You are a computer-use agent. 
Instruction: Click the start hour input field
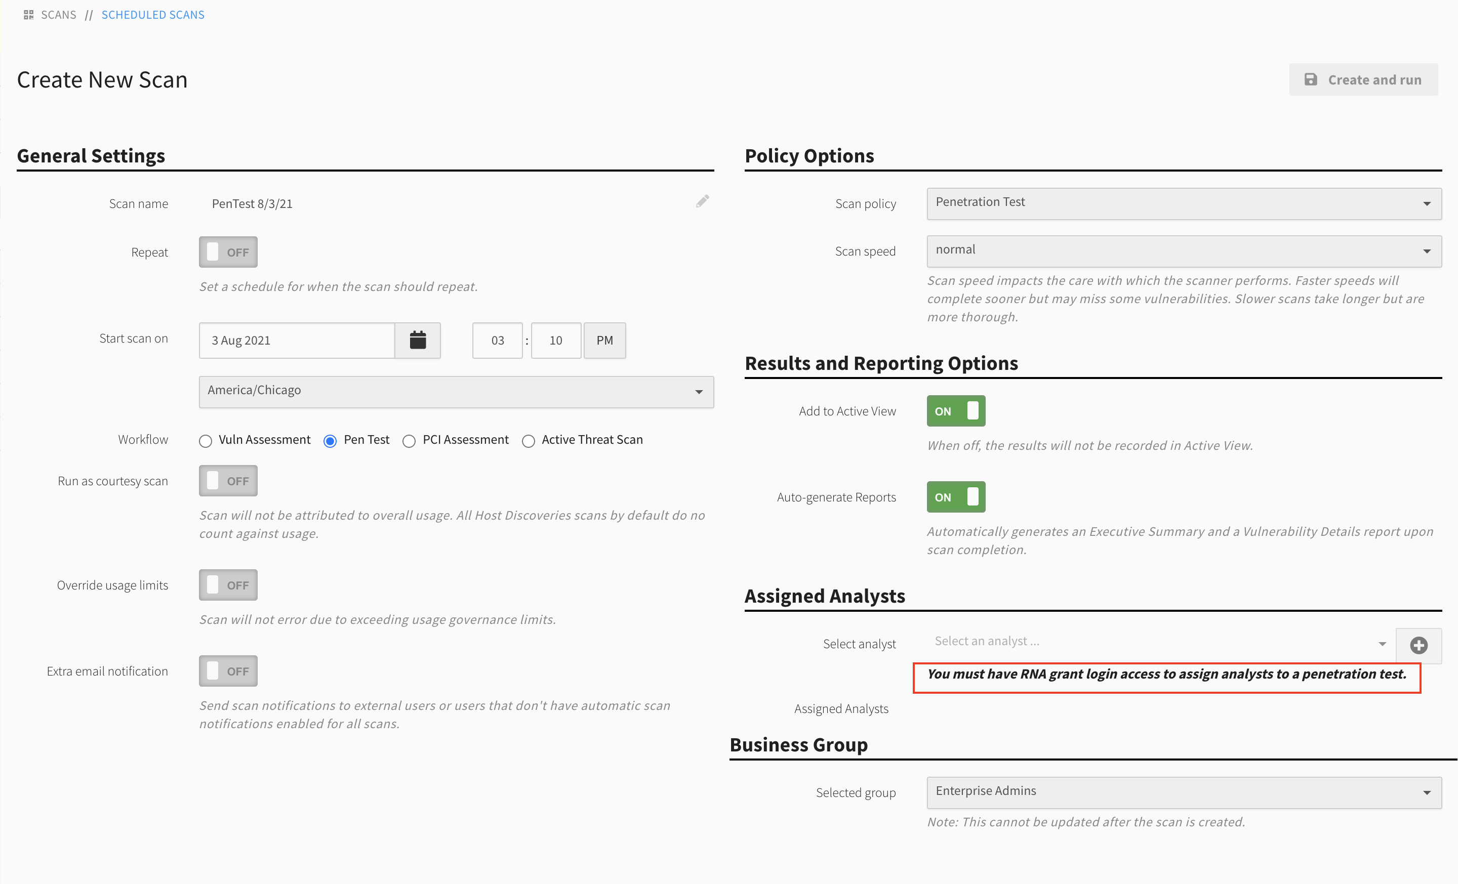[x=497, y=341]
